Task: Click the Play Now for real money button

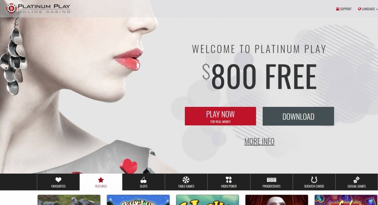Action: 220,116
